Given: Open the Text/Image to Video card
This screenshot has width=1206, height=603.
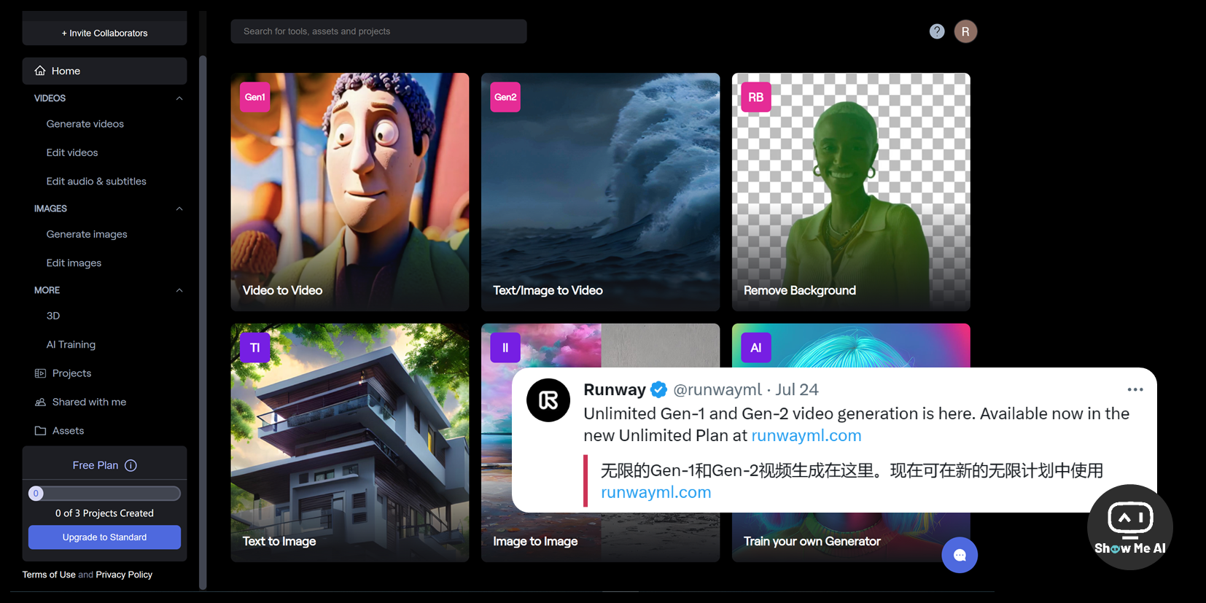Looking at the screenshot, I should (x=600, y=192).
